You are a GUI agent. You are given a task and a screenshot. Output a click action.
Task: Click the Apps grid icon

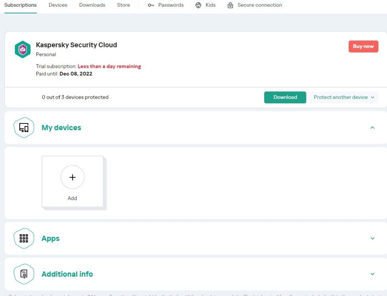[x=24, y=238]
